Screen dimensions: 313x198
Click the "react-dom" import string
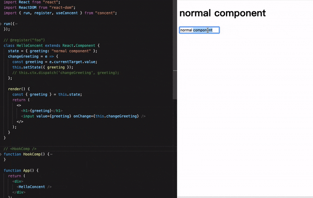coord(61,7)
